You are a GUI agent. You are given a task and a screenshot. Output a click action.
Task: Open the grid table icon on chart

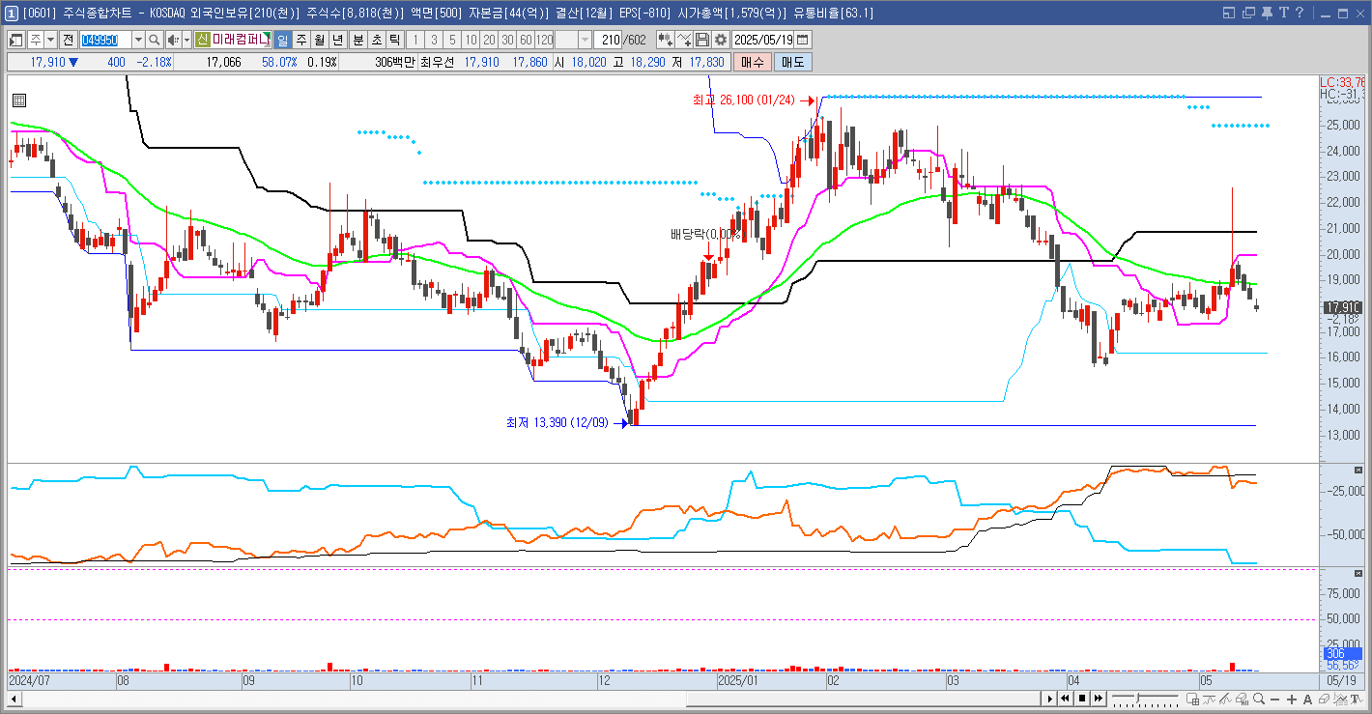(x=19, y=100)
